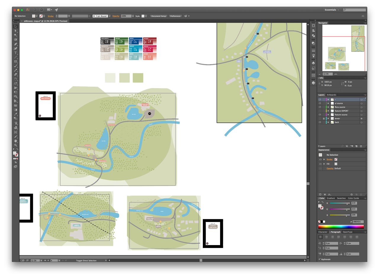Expand the Stroke appearance attribute
Image resolution: width=379 pixels, height=278 pixels.
tap(324, 159)
